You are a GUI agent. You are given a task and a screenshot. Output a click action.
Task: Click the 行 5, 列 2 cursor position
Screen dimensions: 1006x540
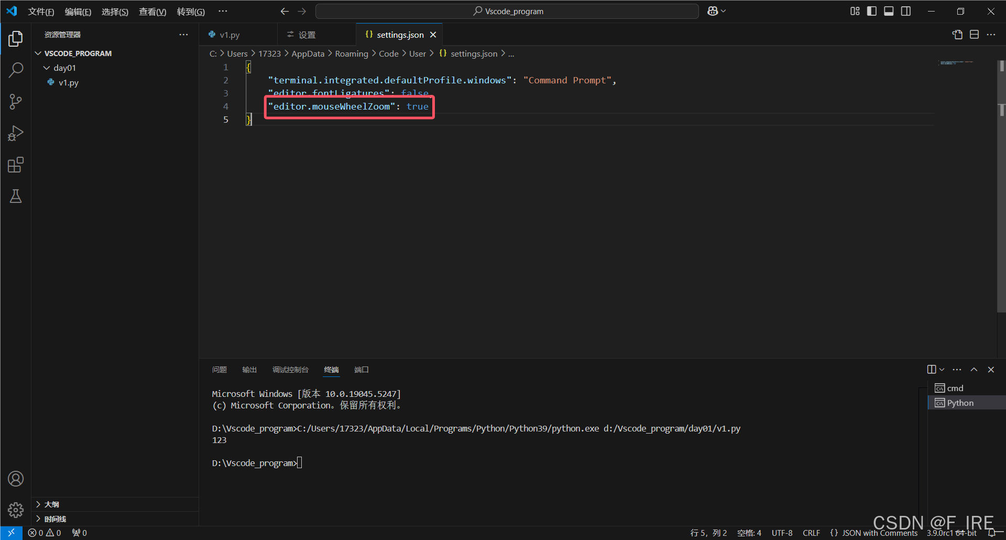[708, 533]
